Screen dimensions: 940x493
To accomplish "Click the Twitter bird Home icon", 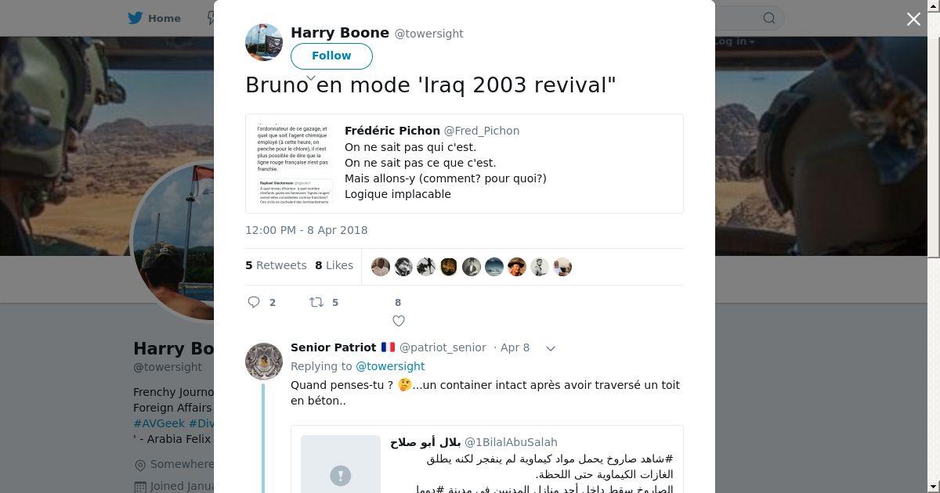I will coord(137,18).
